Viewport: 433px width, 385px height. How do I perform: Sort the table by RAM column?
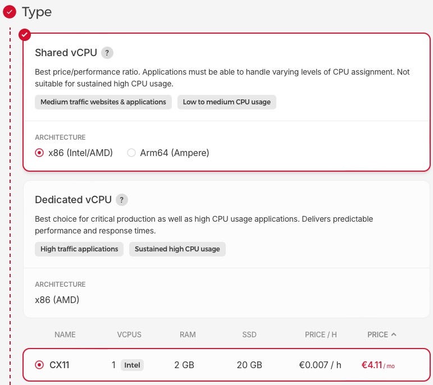tap(188, 334)
